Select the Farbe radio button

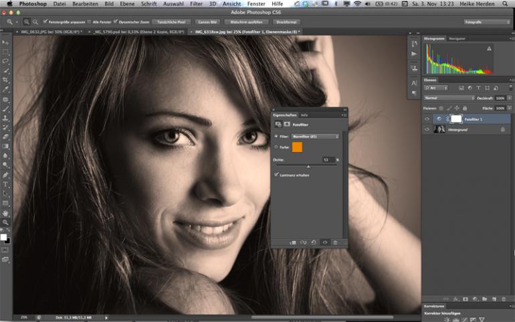click(x=276, y=147)
